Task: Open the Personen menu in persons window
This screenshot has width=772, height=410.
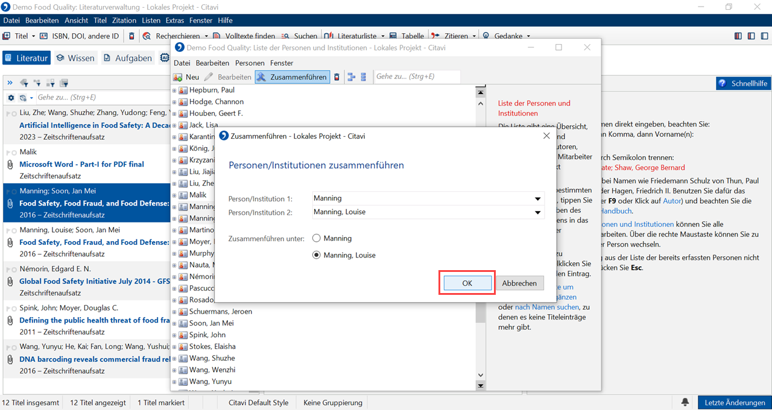Action: tap(250, 63)
